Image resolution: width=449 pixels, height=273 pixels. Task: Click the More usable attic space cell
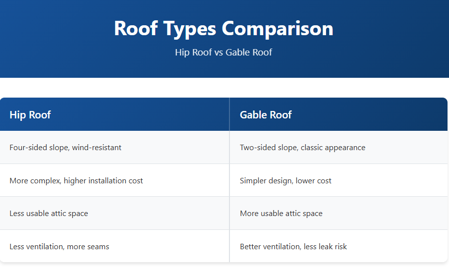click(281, 214)
